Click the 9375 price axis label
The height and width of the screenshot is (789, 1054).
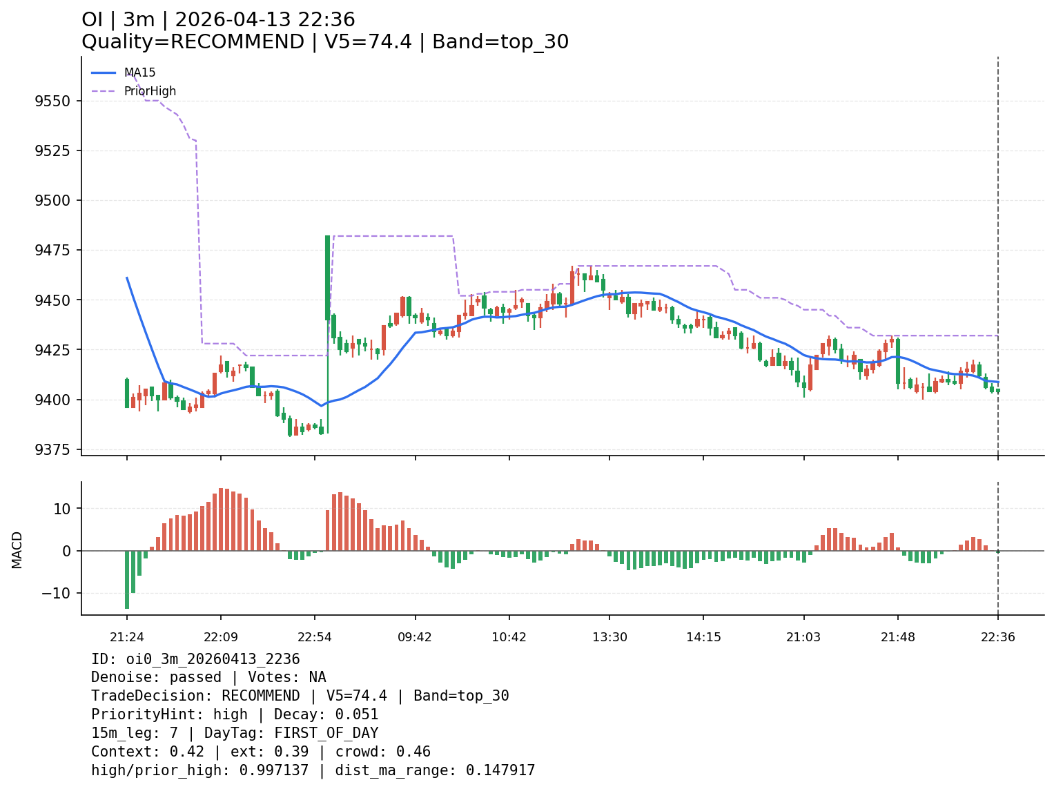click(52, 450)
